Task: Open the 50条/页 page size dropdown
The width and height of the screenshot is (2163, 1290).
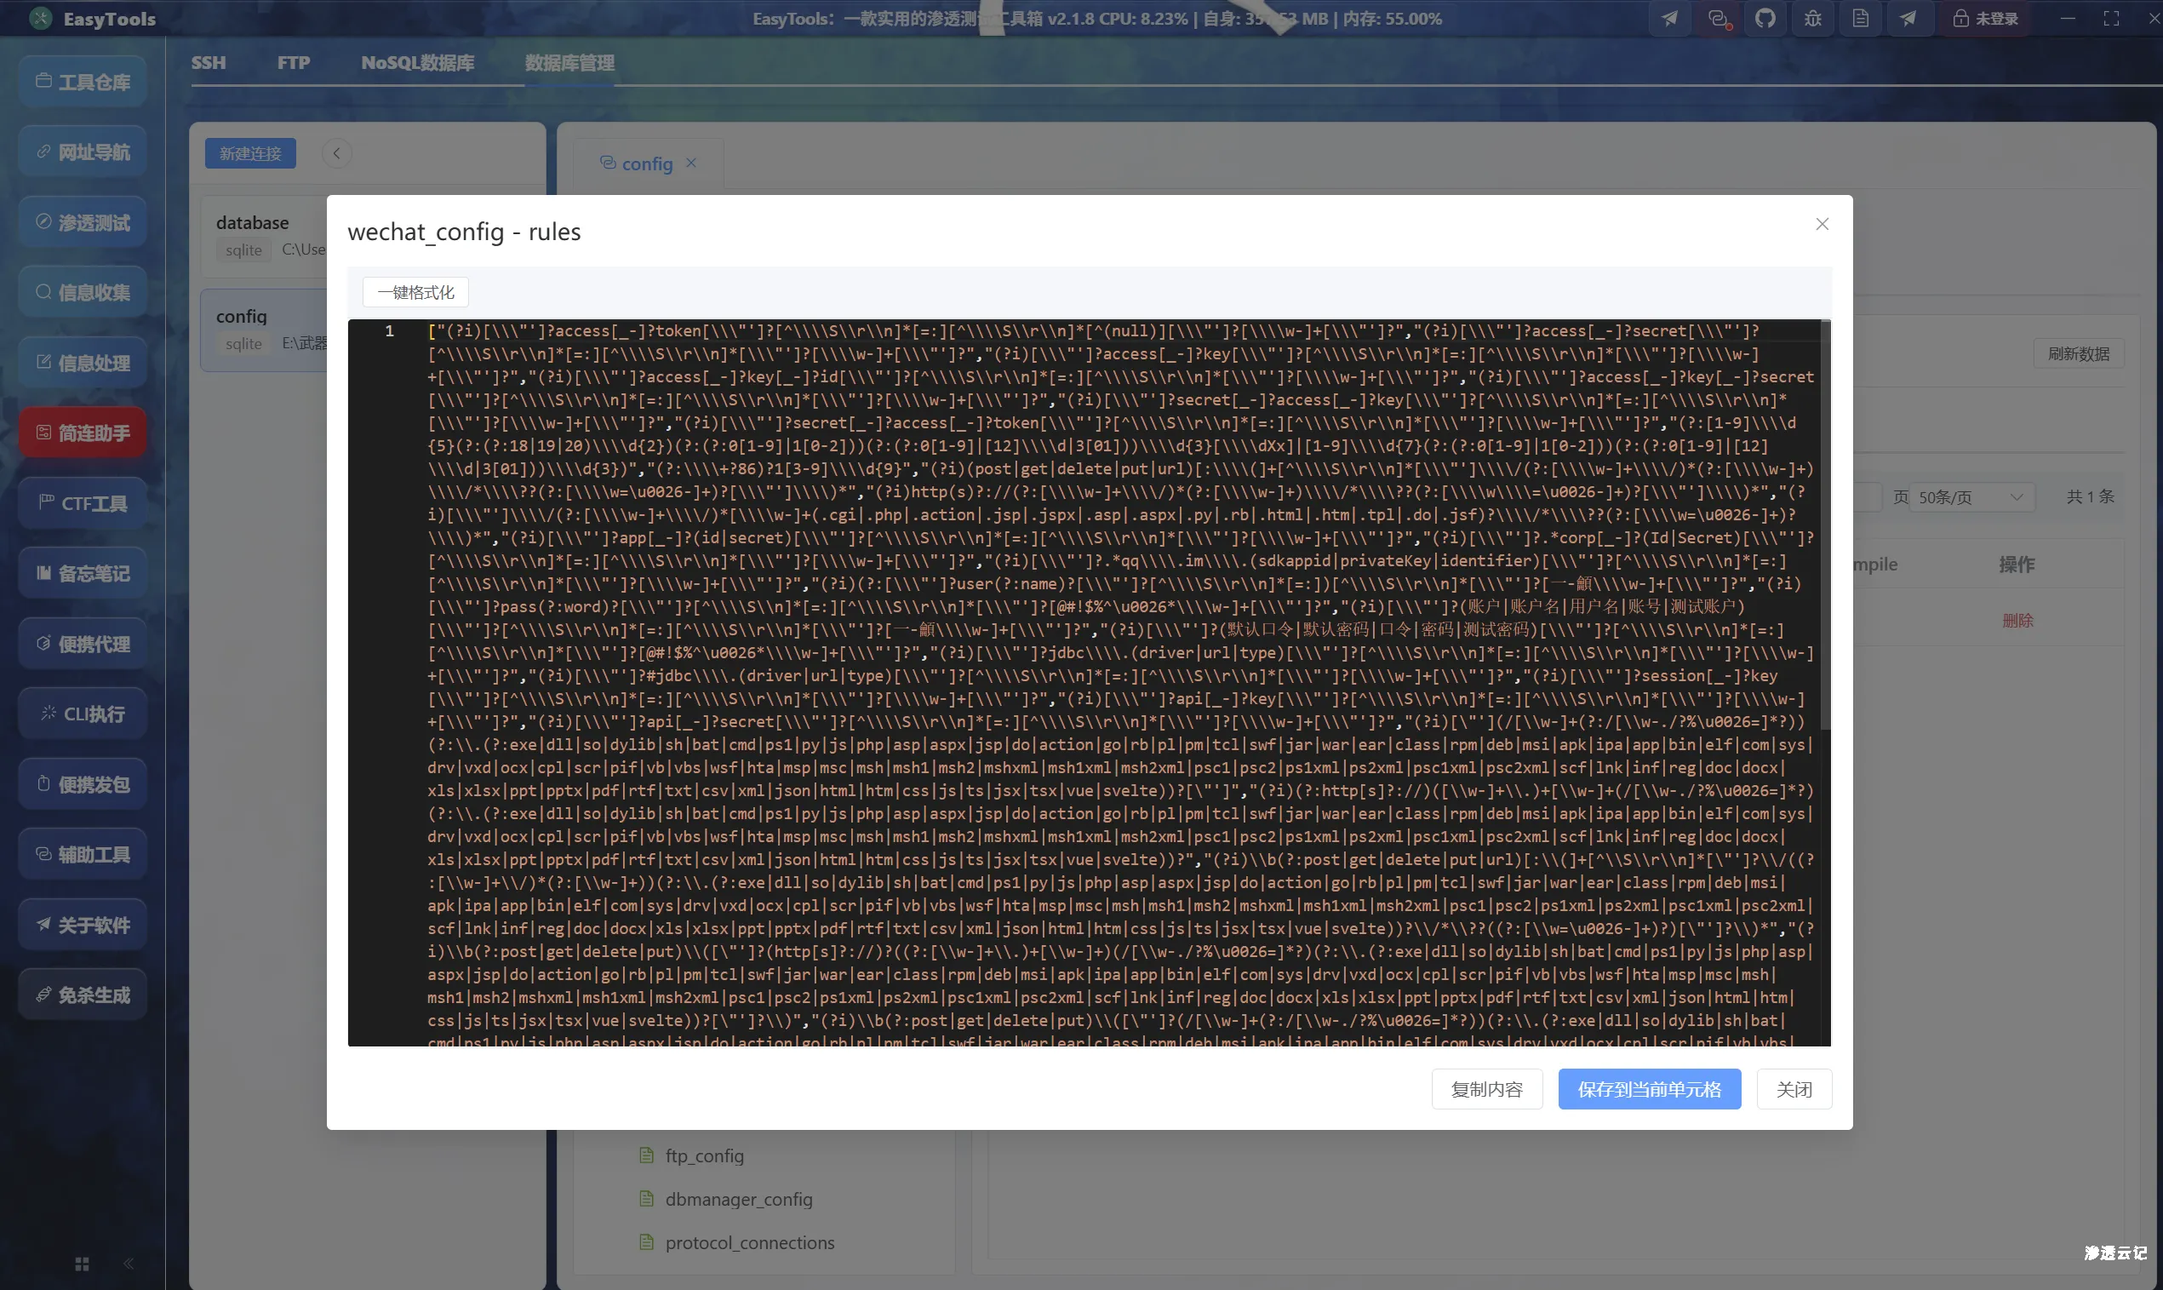Action: pos(1971,497)
